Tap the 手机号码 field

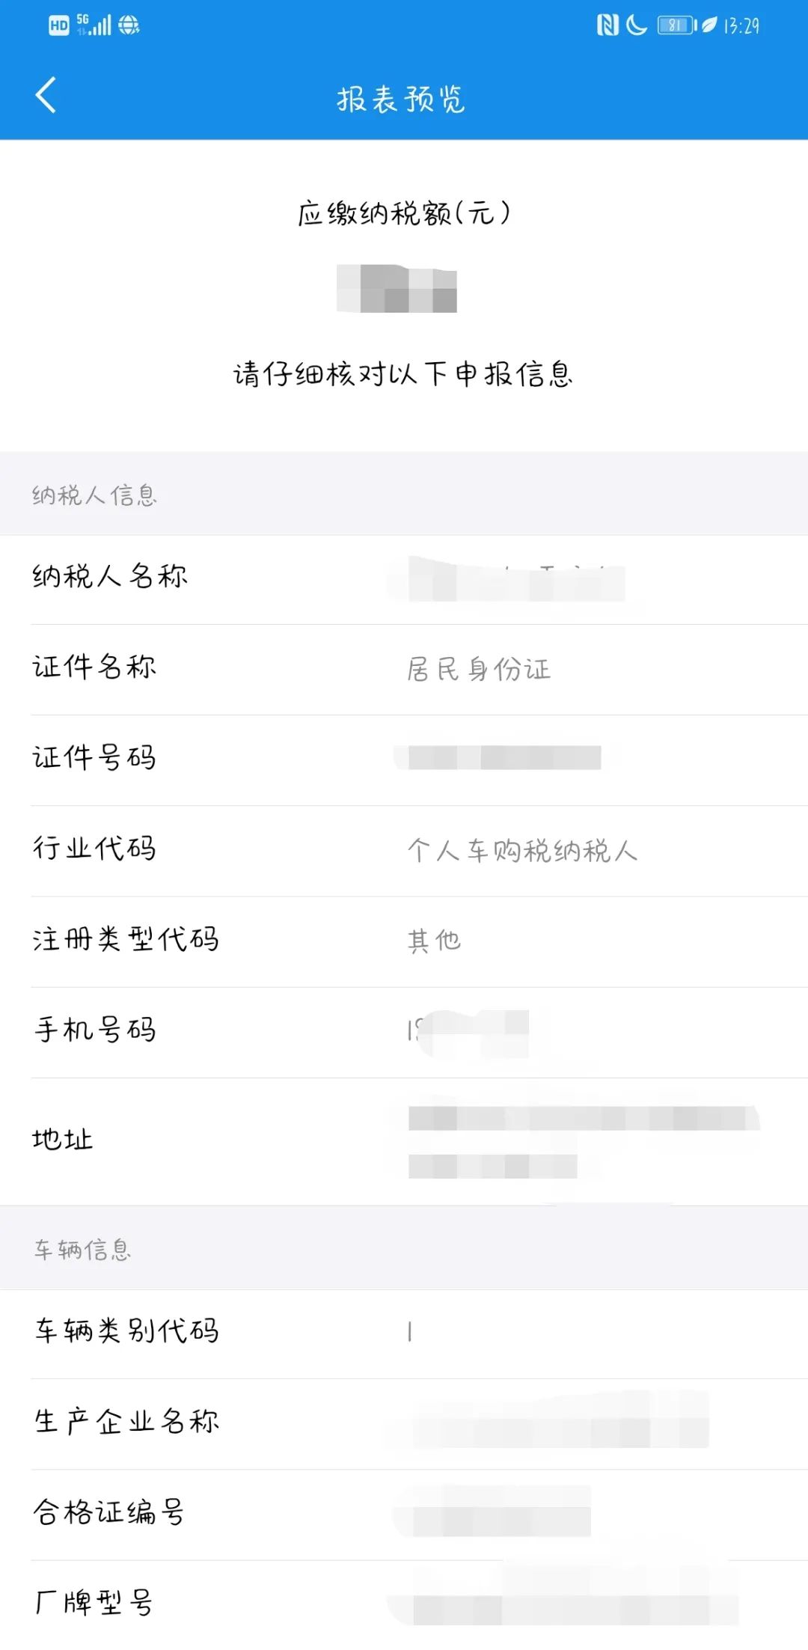(x=404, y=1033)
